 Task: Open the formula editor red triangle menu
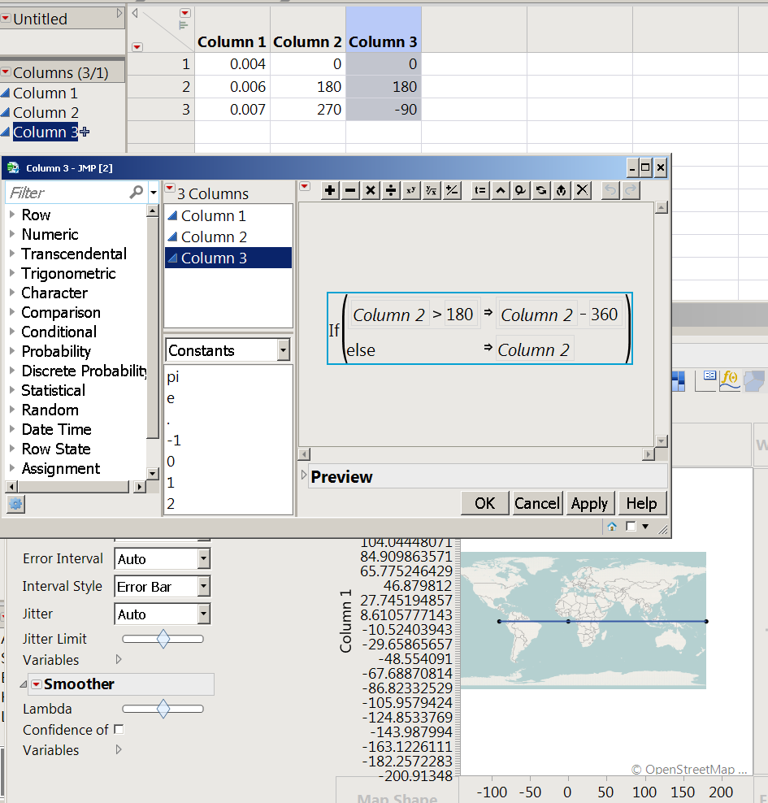tap(305, 186)
